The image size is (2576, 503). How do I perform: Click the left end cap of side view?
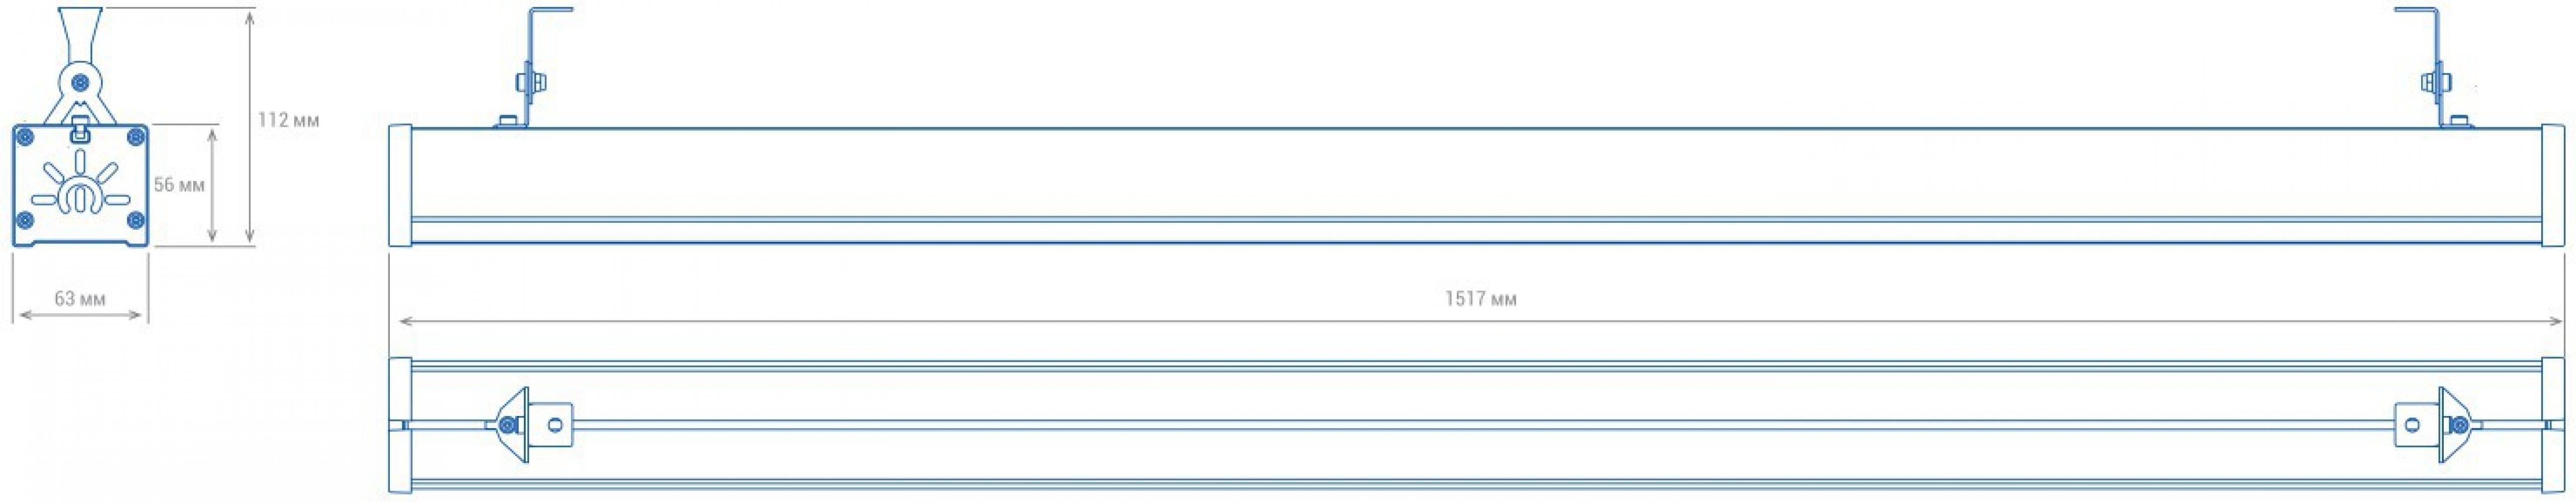click(x=400, y=185)
